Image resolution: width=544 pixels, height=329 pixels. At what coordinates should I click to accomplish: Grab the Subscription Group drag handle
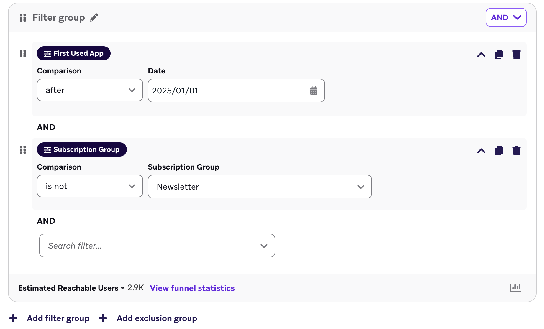[x=23, y=150]
